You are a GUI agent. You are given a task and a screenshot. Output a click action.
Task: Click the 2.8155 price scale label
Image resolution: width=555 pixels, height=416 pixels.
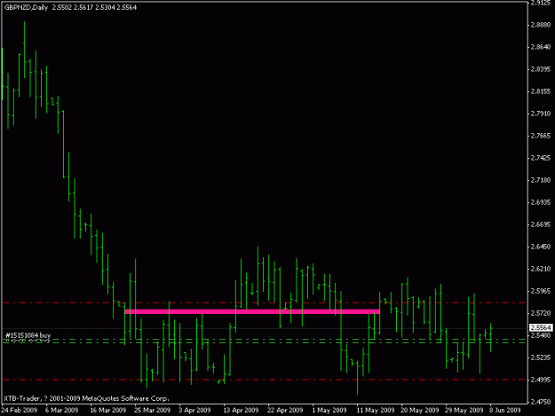541,91
